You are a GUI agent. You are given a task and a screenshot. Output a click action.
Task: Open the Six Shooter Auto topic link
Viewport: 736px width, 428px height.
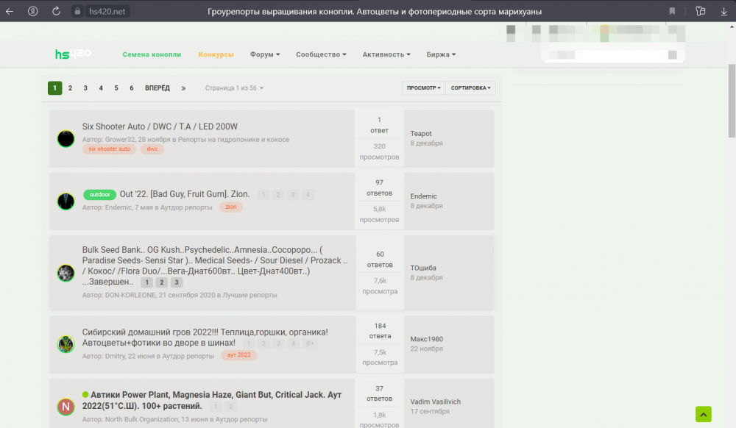[160, 126]
